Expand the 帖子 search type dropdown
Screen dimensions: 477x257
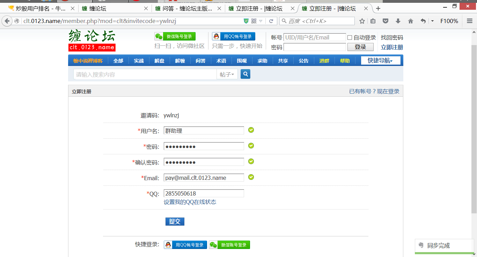[x=227, y=74]
